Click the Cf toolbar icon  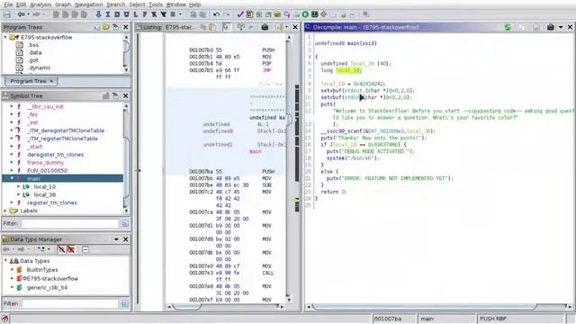[x=287, y=14]
